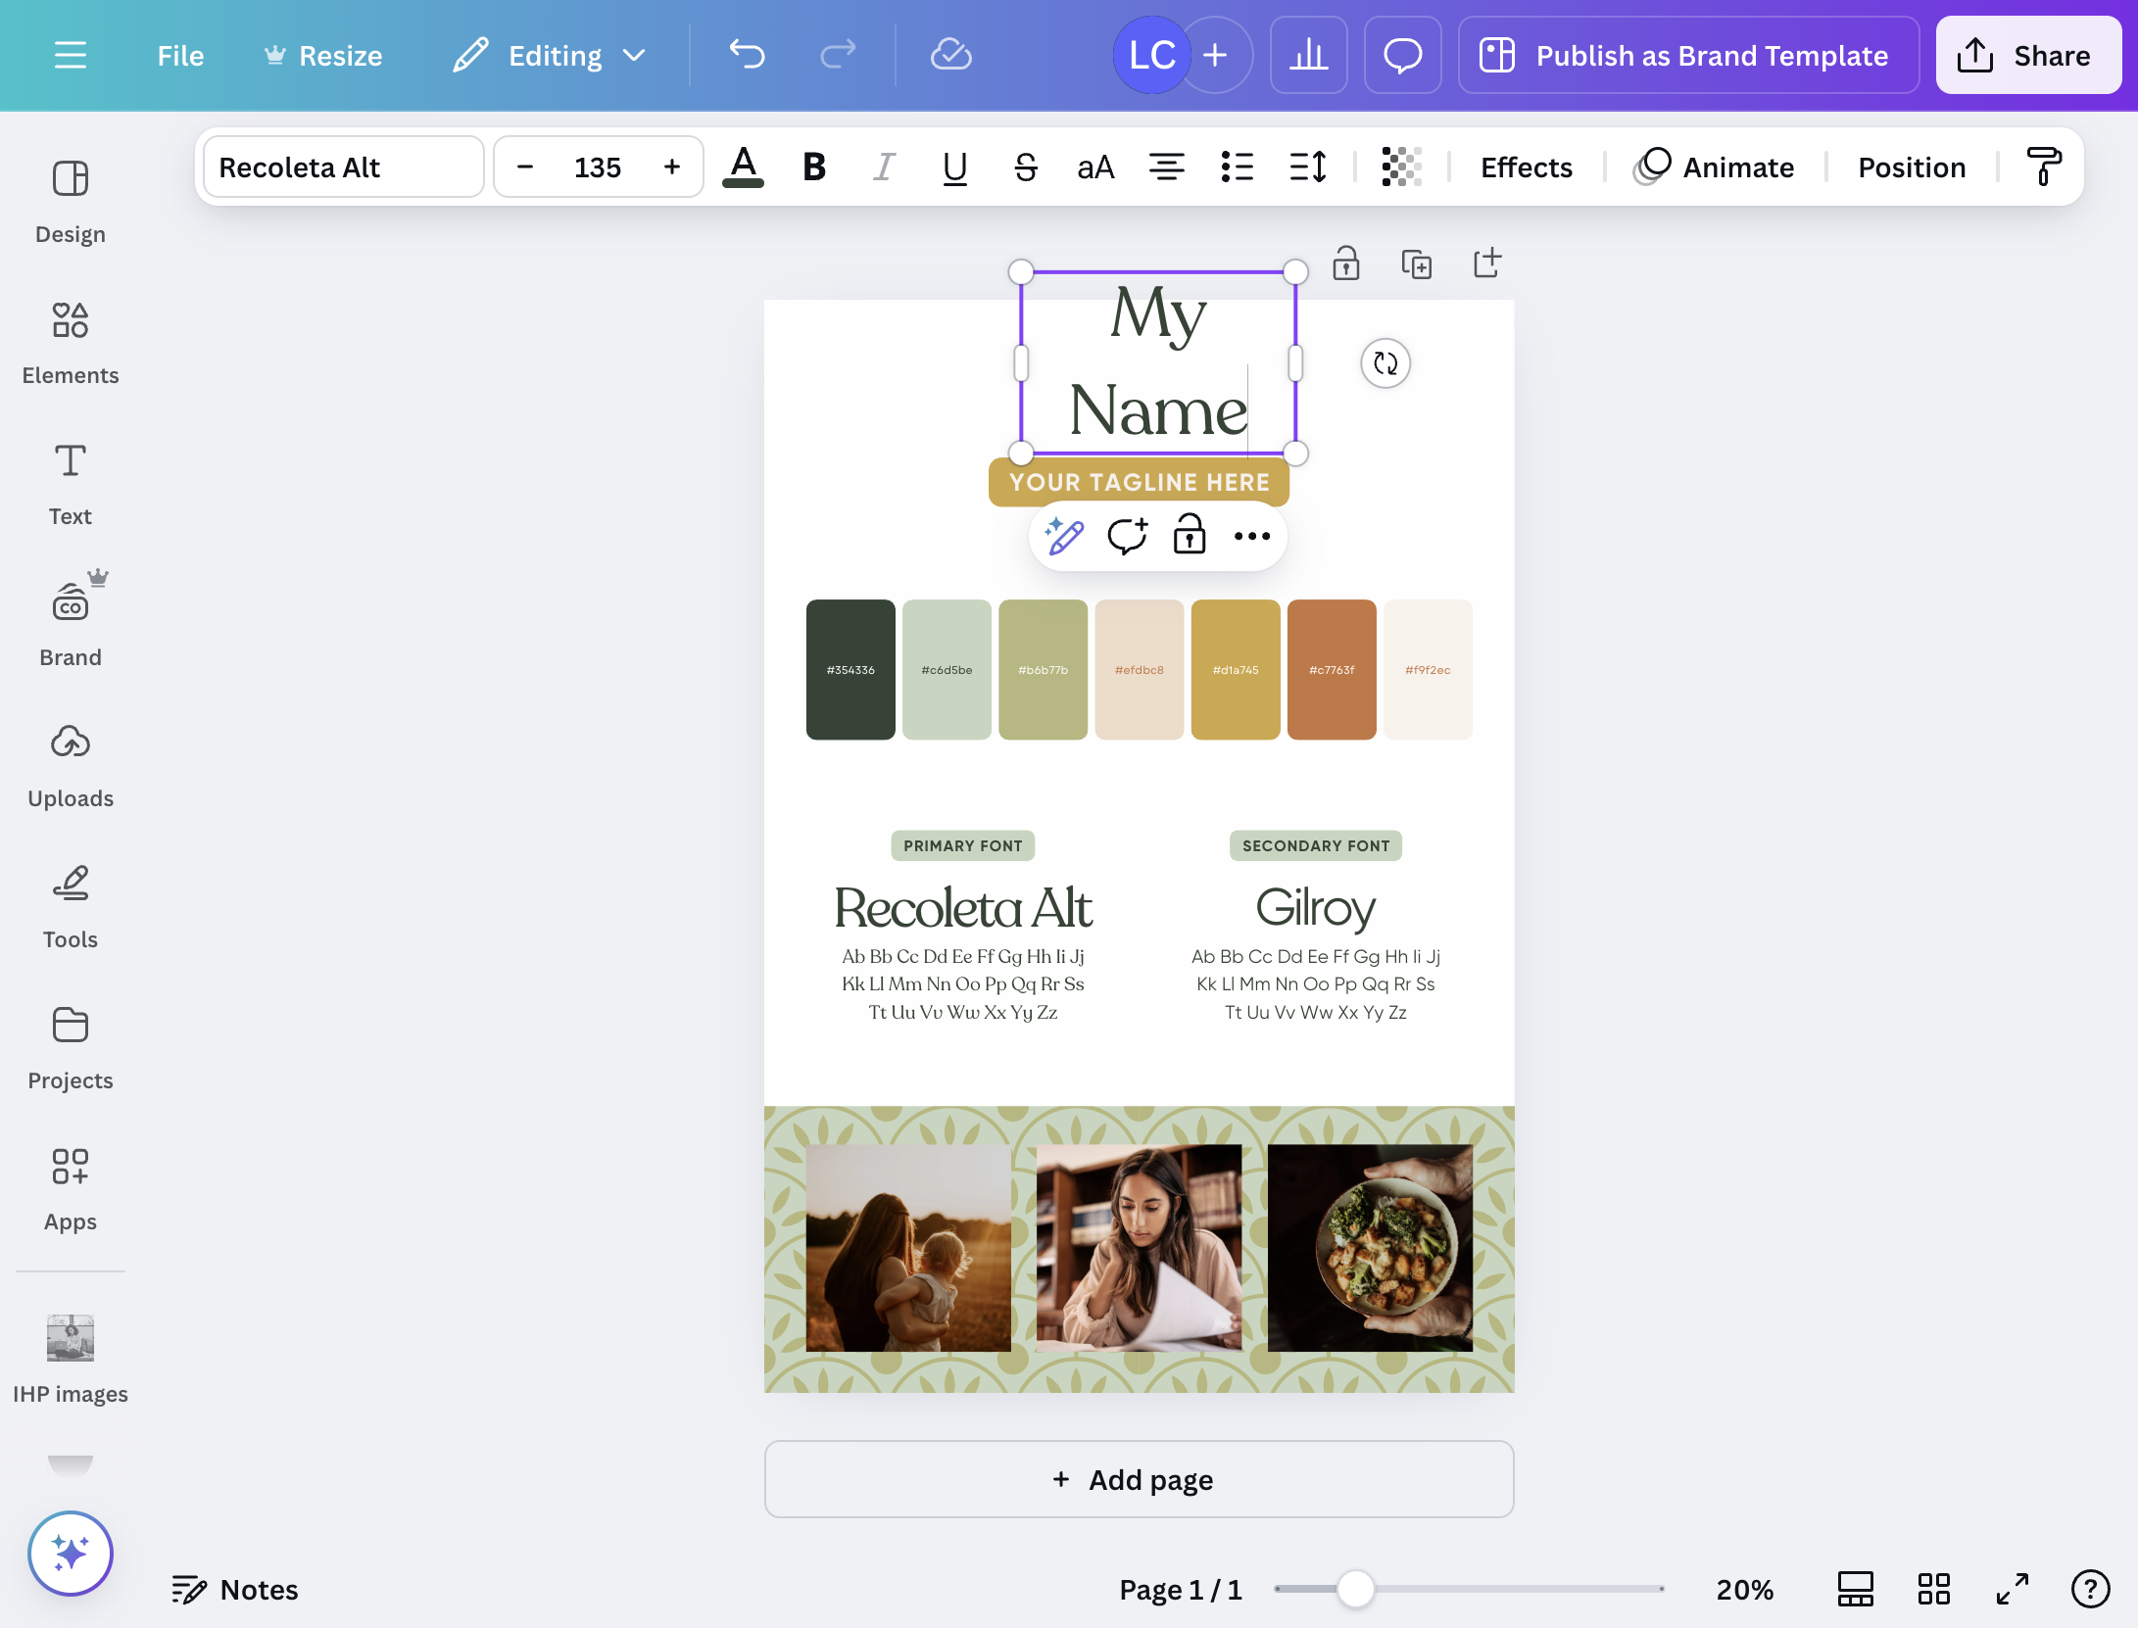Open the text color picker
The image size is (2138, 1628).
744,168
